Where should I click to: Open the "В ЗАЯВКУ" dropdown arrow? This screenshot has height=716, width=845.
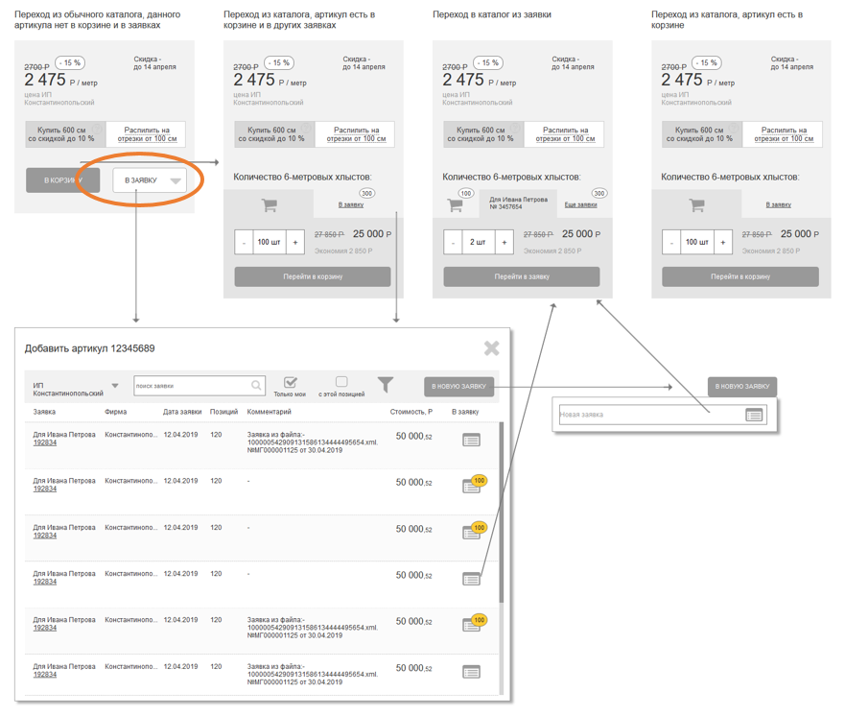coord(176,180)
